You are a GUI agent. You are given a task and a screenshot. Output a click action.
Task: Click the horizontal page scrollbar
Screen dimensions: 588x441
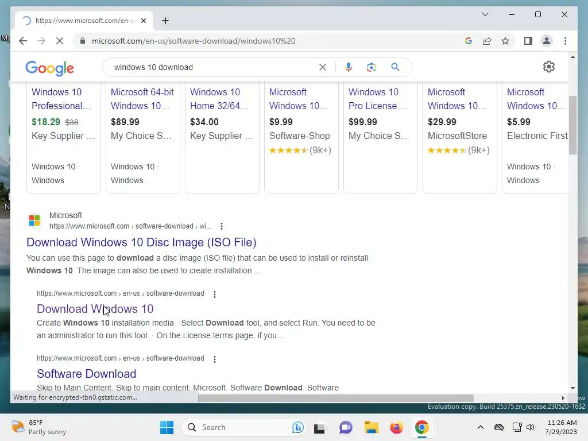tap(335, 398)
